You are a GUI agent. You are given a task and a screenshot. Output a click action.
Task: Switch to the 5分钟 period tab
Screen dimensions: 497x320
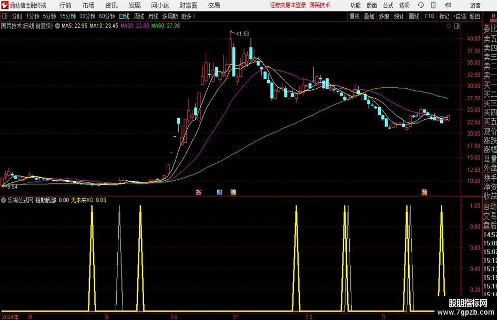click(x=49, y=16)
